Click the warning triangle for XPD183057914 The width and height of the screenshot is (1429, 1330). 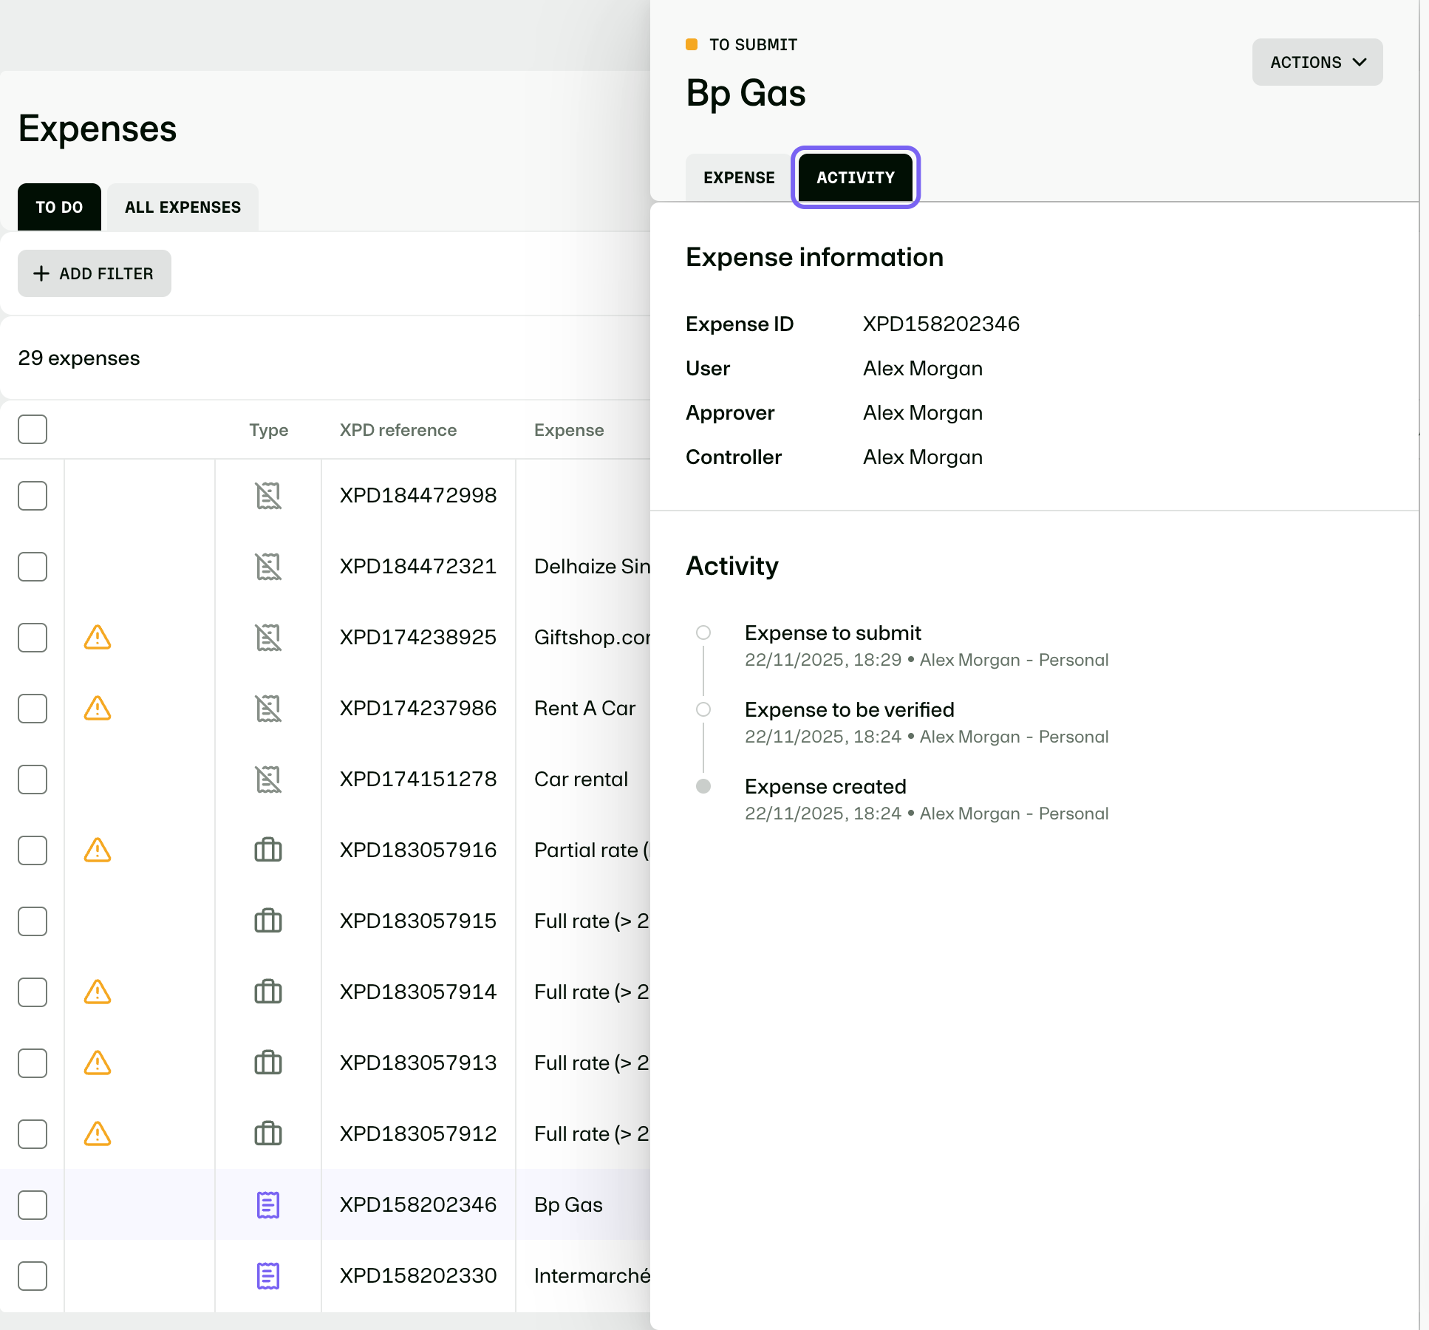98,992
